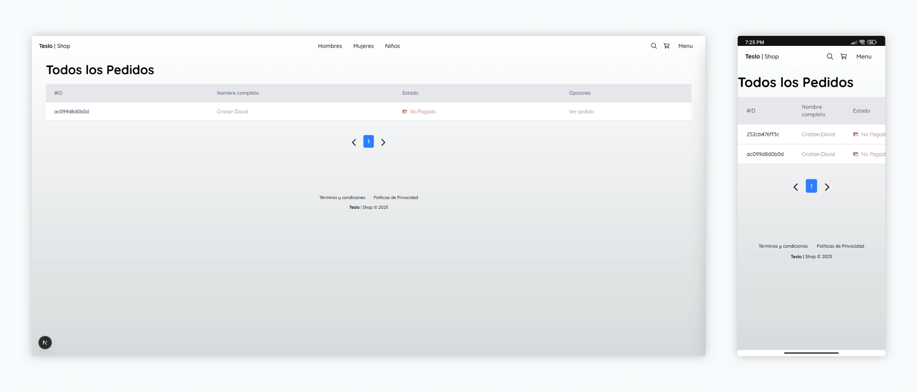The height and width of the screenshot is (392, 917).
Task: Click the Nombre completo header on mobile
Action: click(813, 111)
